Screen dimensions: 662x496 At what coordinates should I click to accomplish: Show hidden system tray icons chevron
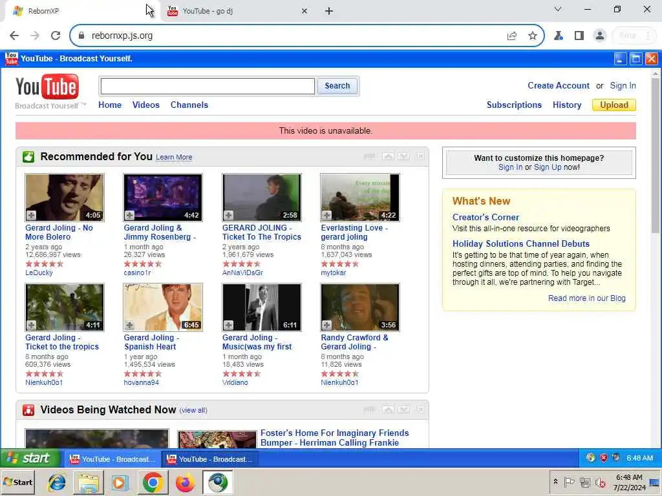pos(555,481)
